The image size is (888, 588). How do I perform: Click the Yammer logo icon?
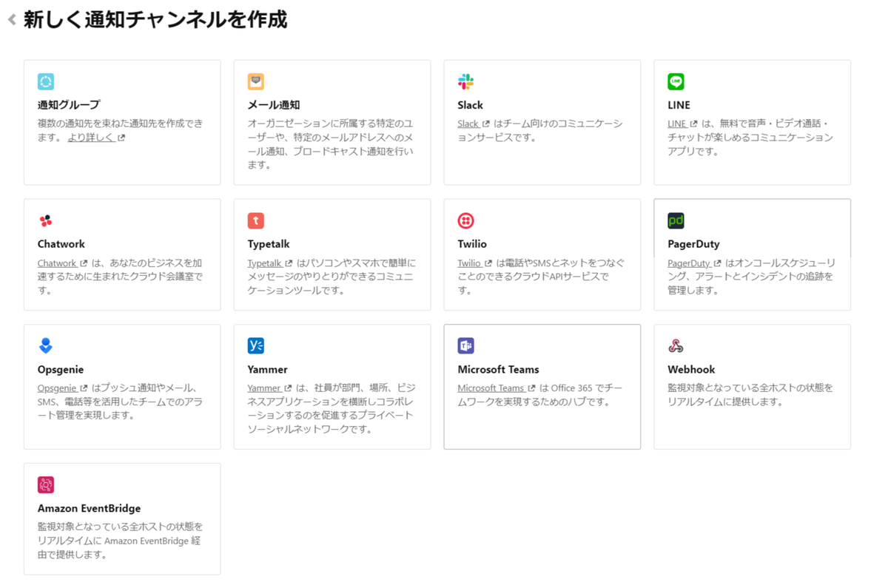pos(256,345)
